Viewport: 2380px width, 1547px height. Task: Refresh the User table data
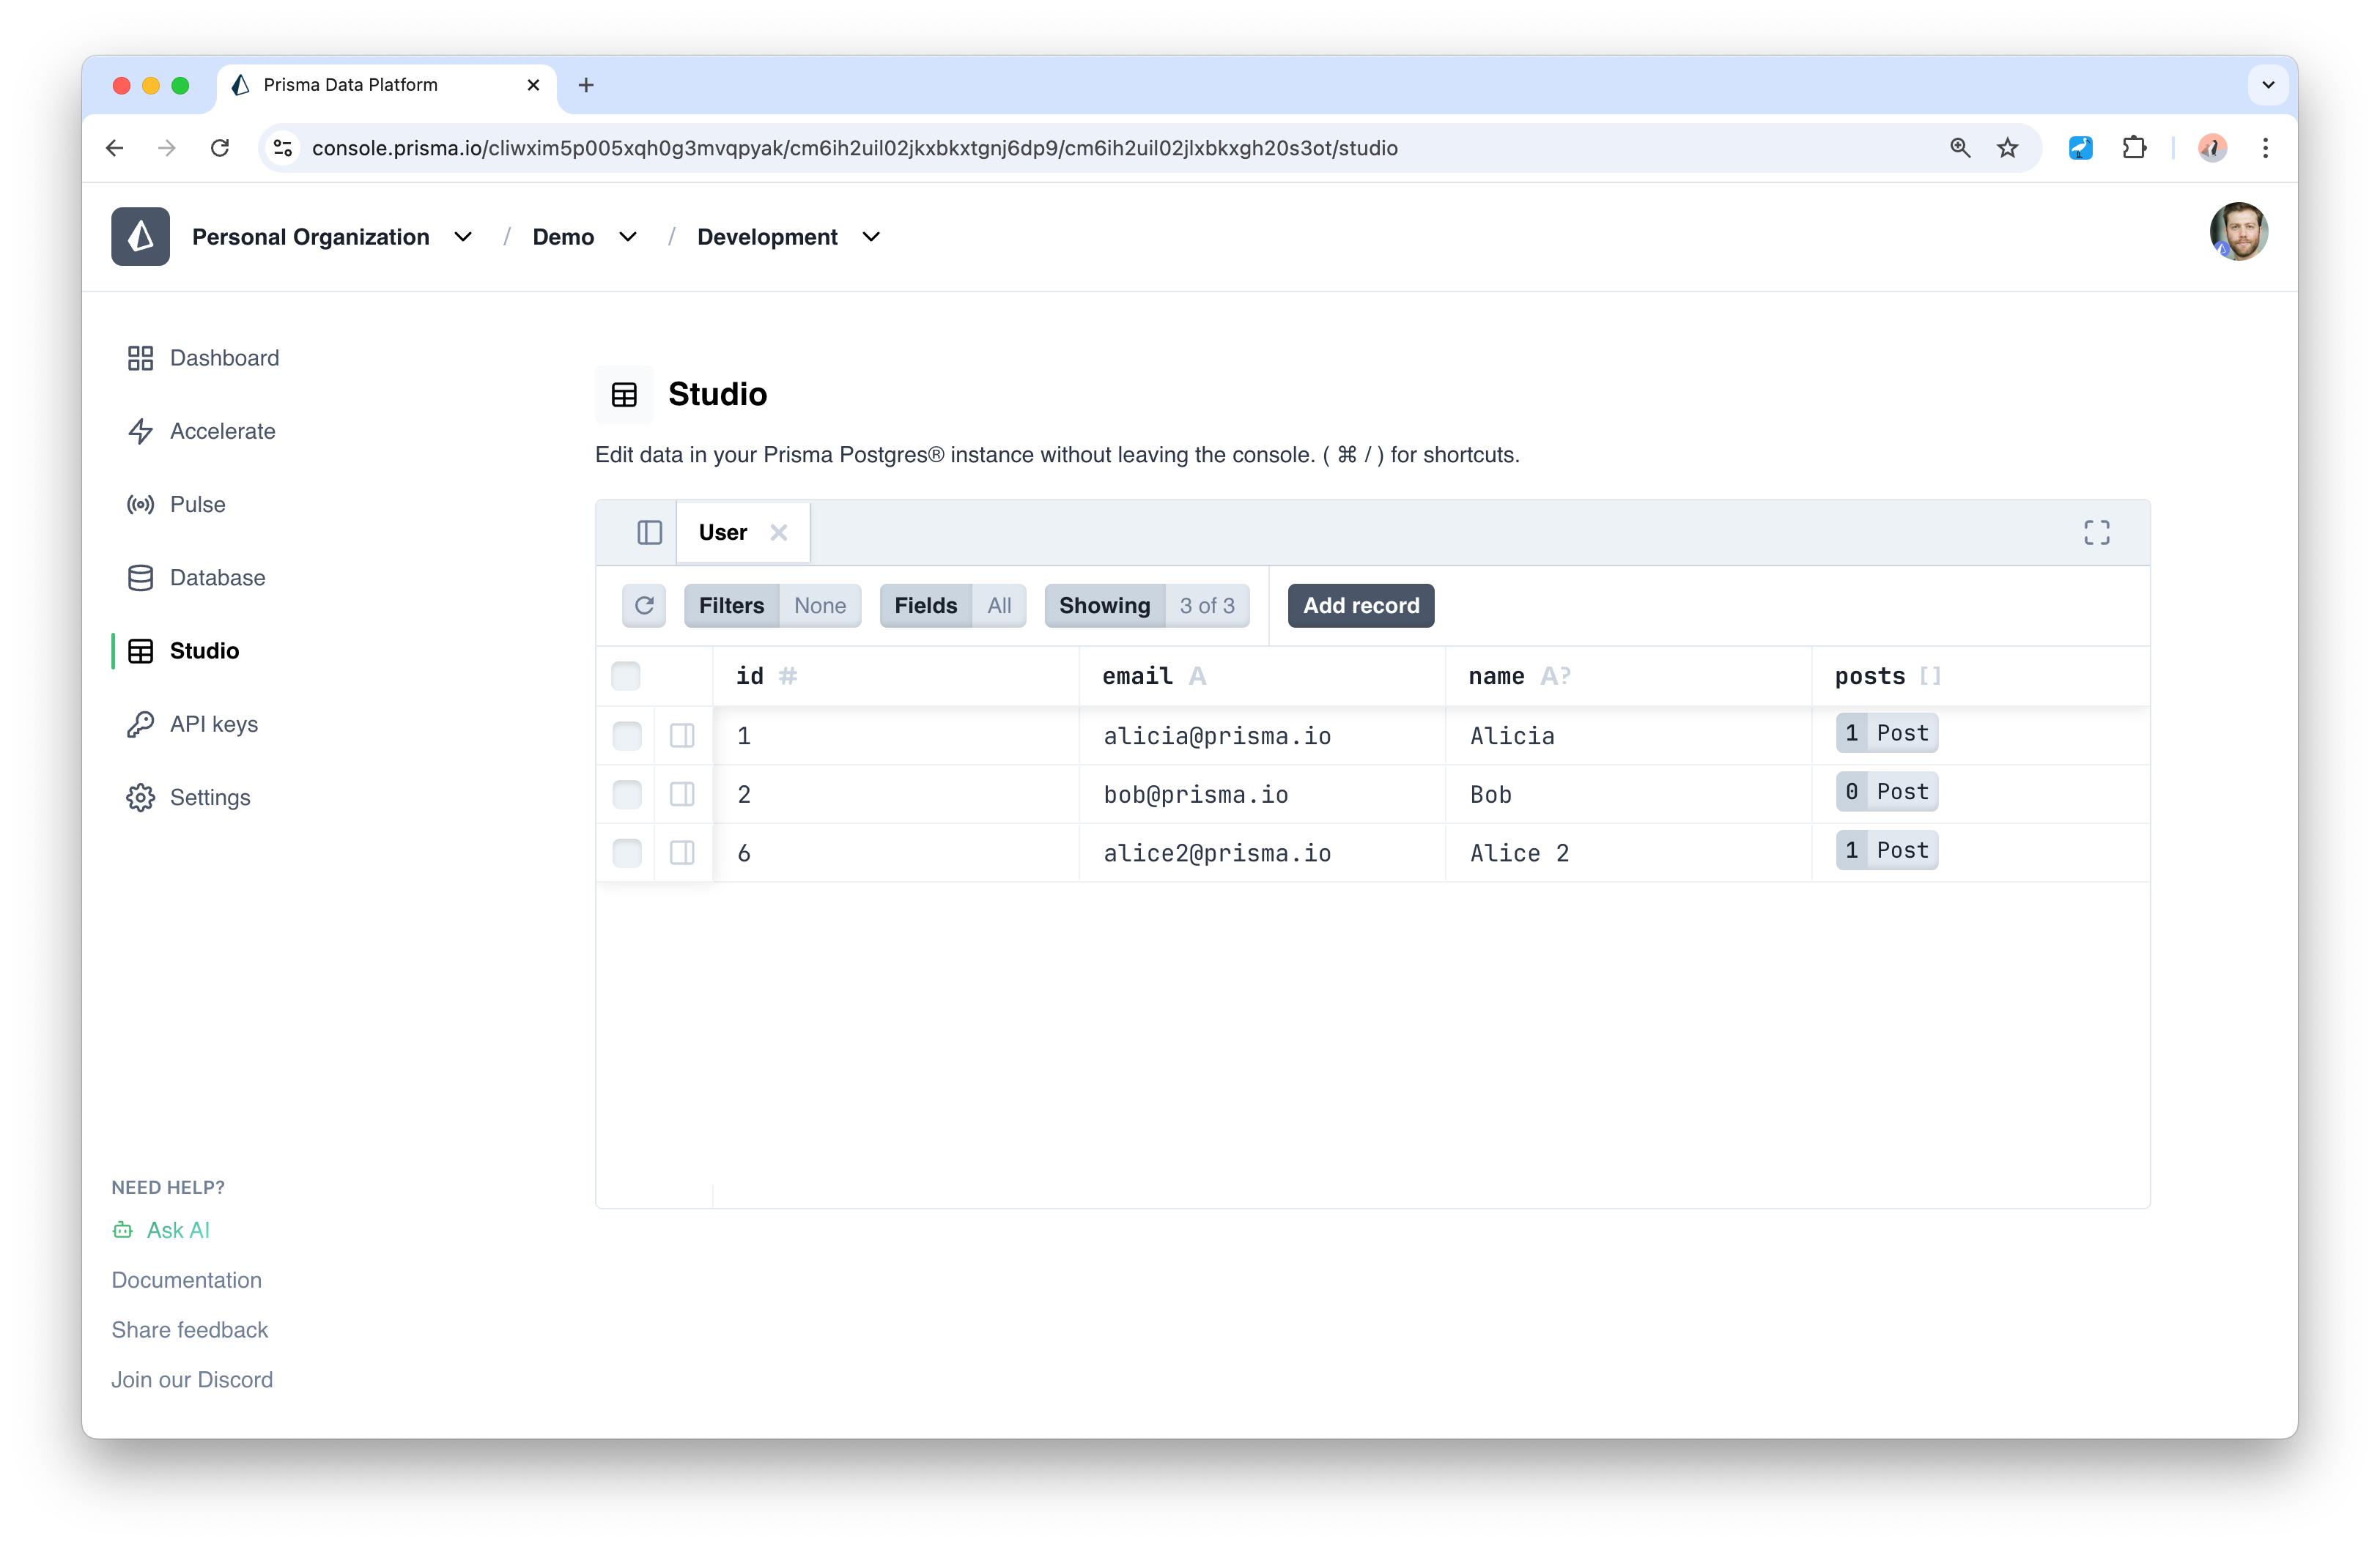coord(644,606)
